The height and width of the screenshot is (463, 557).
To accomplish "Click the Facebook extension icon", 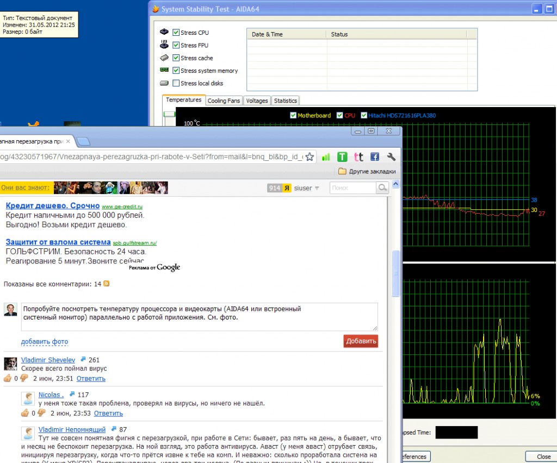I will (375, 157).
